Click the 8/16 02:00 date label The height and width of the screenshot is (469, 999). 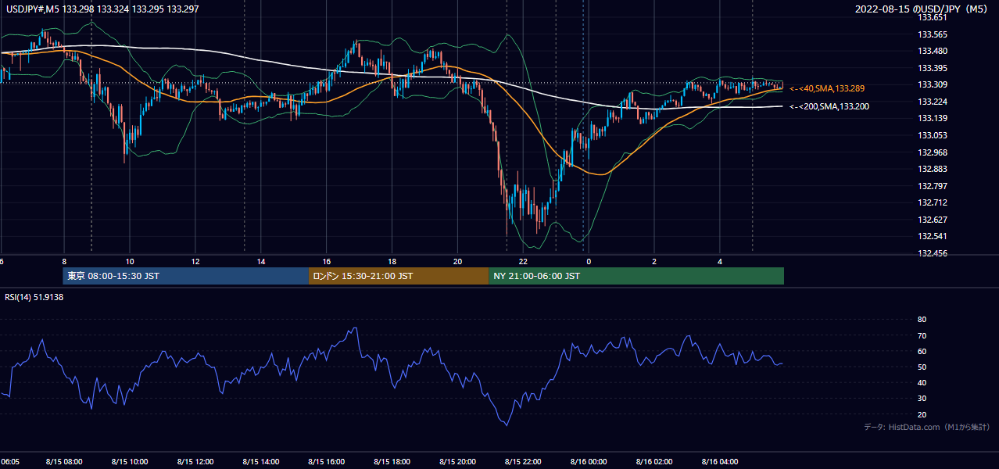pyautogui.click(x=655, y=462)
